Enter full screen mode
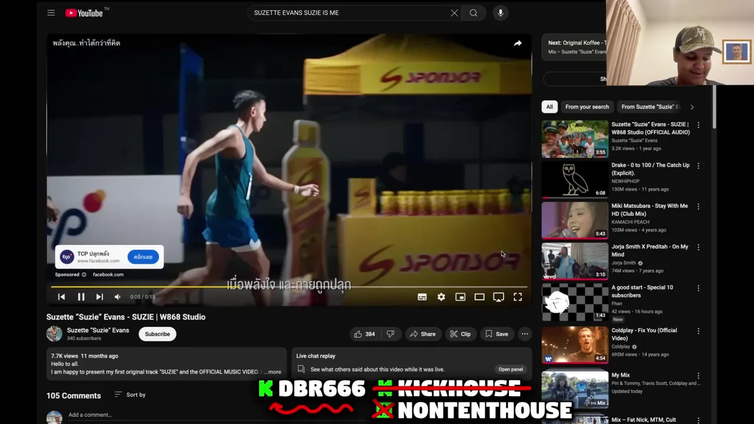754x424 pixels. coord(517,297)
